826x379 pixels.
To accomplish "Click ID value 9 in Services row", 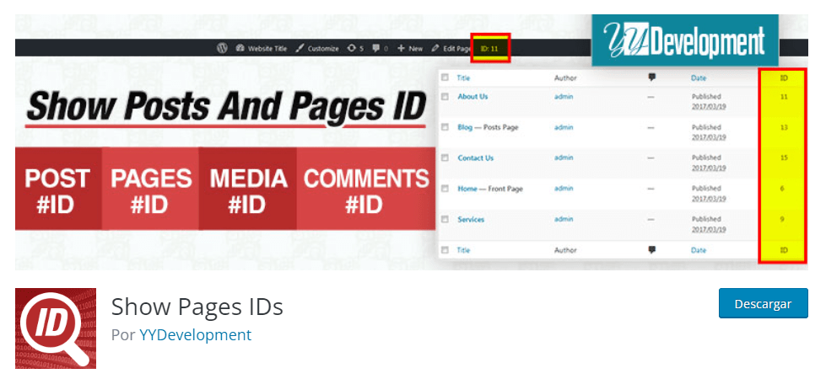I will click(x=782, y=219).
